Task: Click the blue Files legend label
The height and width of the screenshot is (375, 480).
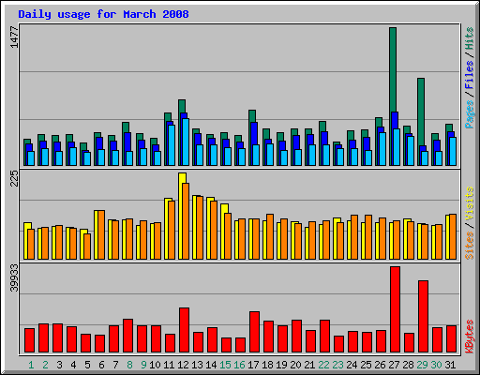Action: 470,75
